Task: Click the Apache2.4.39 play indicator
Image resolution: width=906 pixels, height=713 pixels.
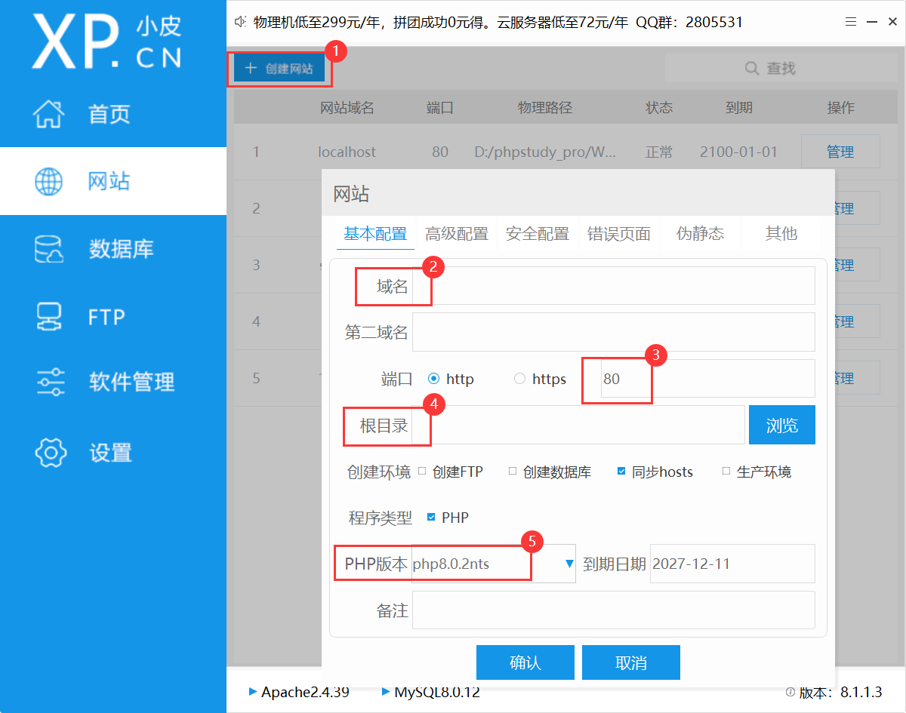Action: 252,691
